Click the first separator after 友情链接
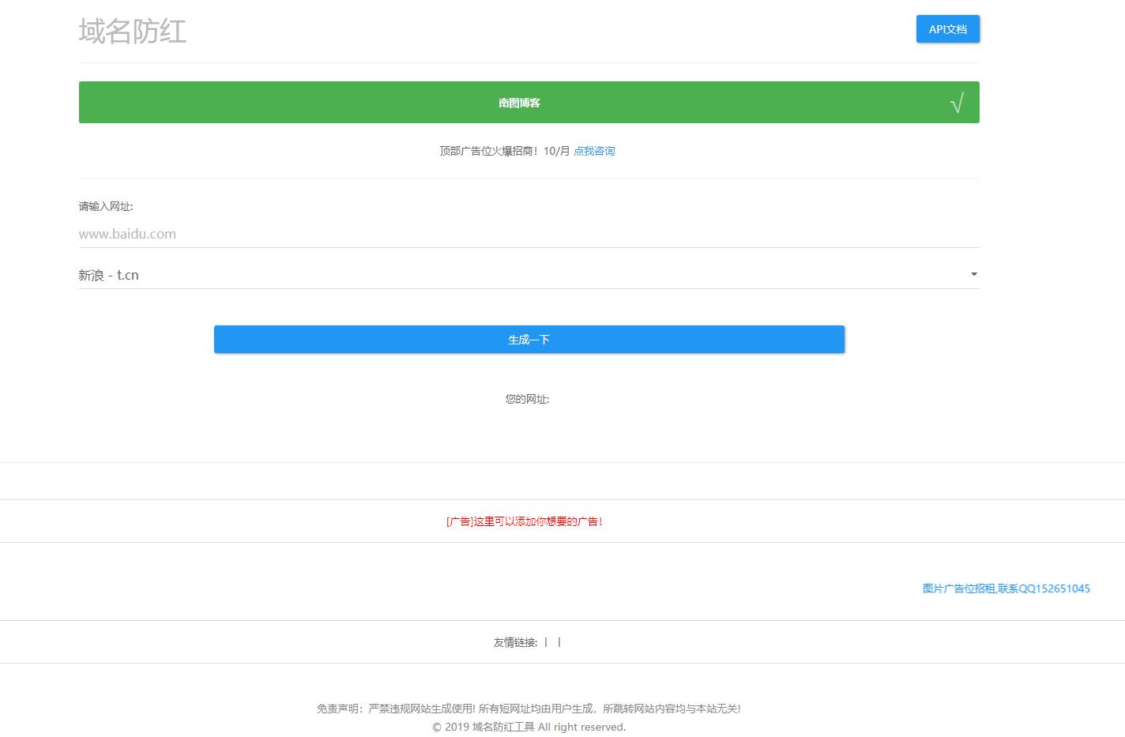This screenshot has height=737, width=1125. pyautogui.click(x=546, y=642)
